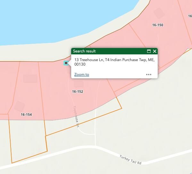Image resolution: width=192 pixels, height=174 pixels.
Task: Click the Search result popup title text
Action: (x=84, y=51)
